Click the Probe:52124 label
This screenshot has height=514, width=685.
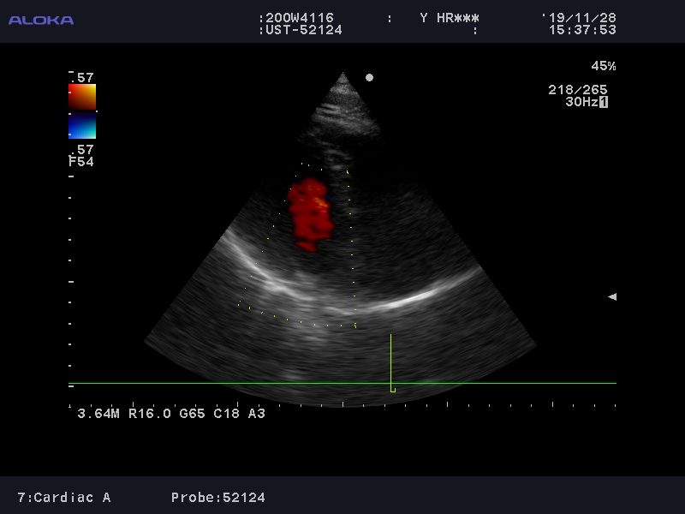point(218,498)
